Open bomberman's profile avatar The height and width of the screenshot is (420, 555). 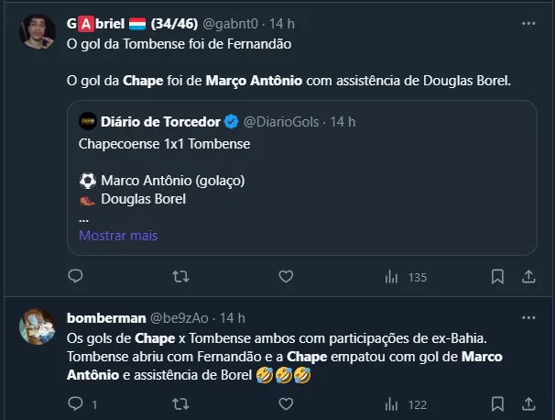click(37, 327)
